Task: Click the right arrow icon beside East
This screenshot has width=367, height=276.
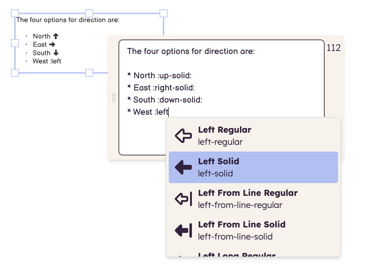Action: (x=52, y=44)
